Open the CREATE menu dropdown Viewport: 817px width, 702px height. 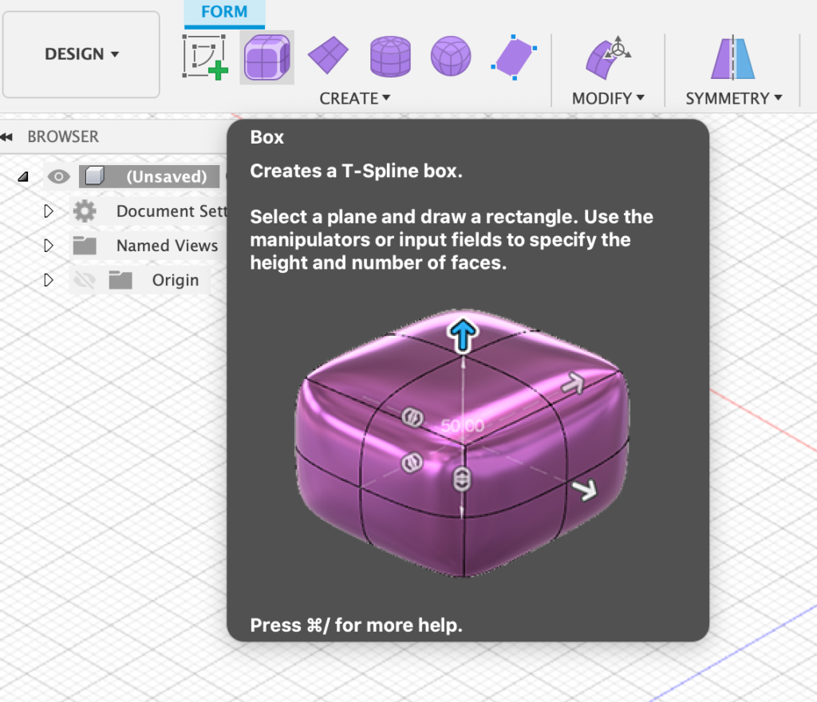[355, 98]
